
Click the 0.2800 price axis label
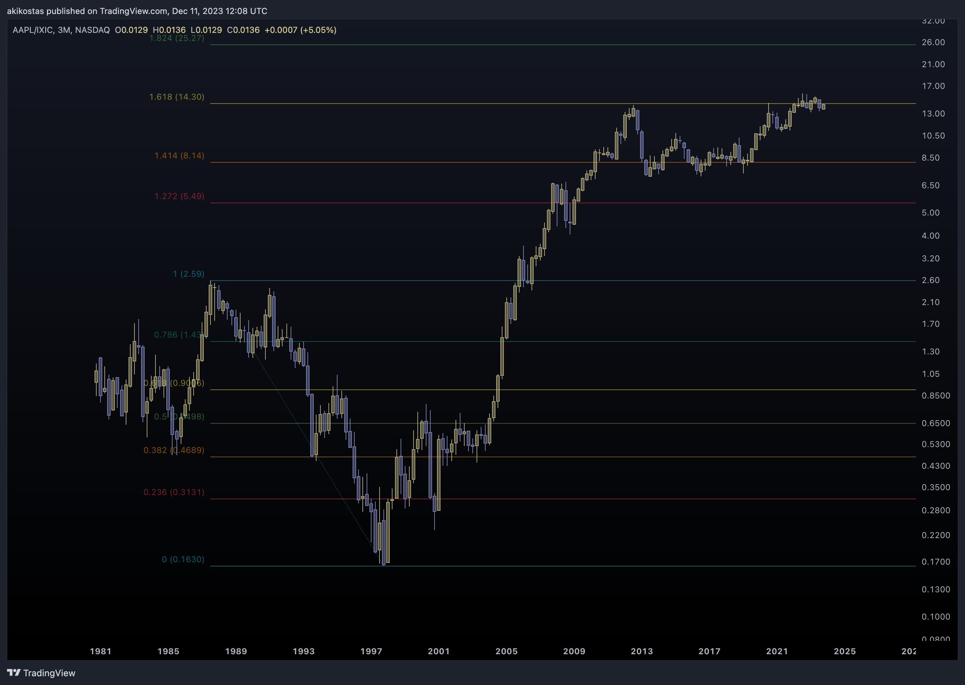(936, 510)
